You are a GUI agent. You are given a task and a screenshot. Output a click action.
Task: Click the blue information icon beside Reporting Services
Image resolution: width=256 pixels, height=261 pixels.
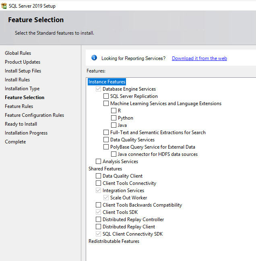click(x=94, y=58)
